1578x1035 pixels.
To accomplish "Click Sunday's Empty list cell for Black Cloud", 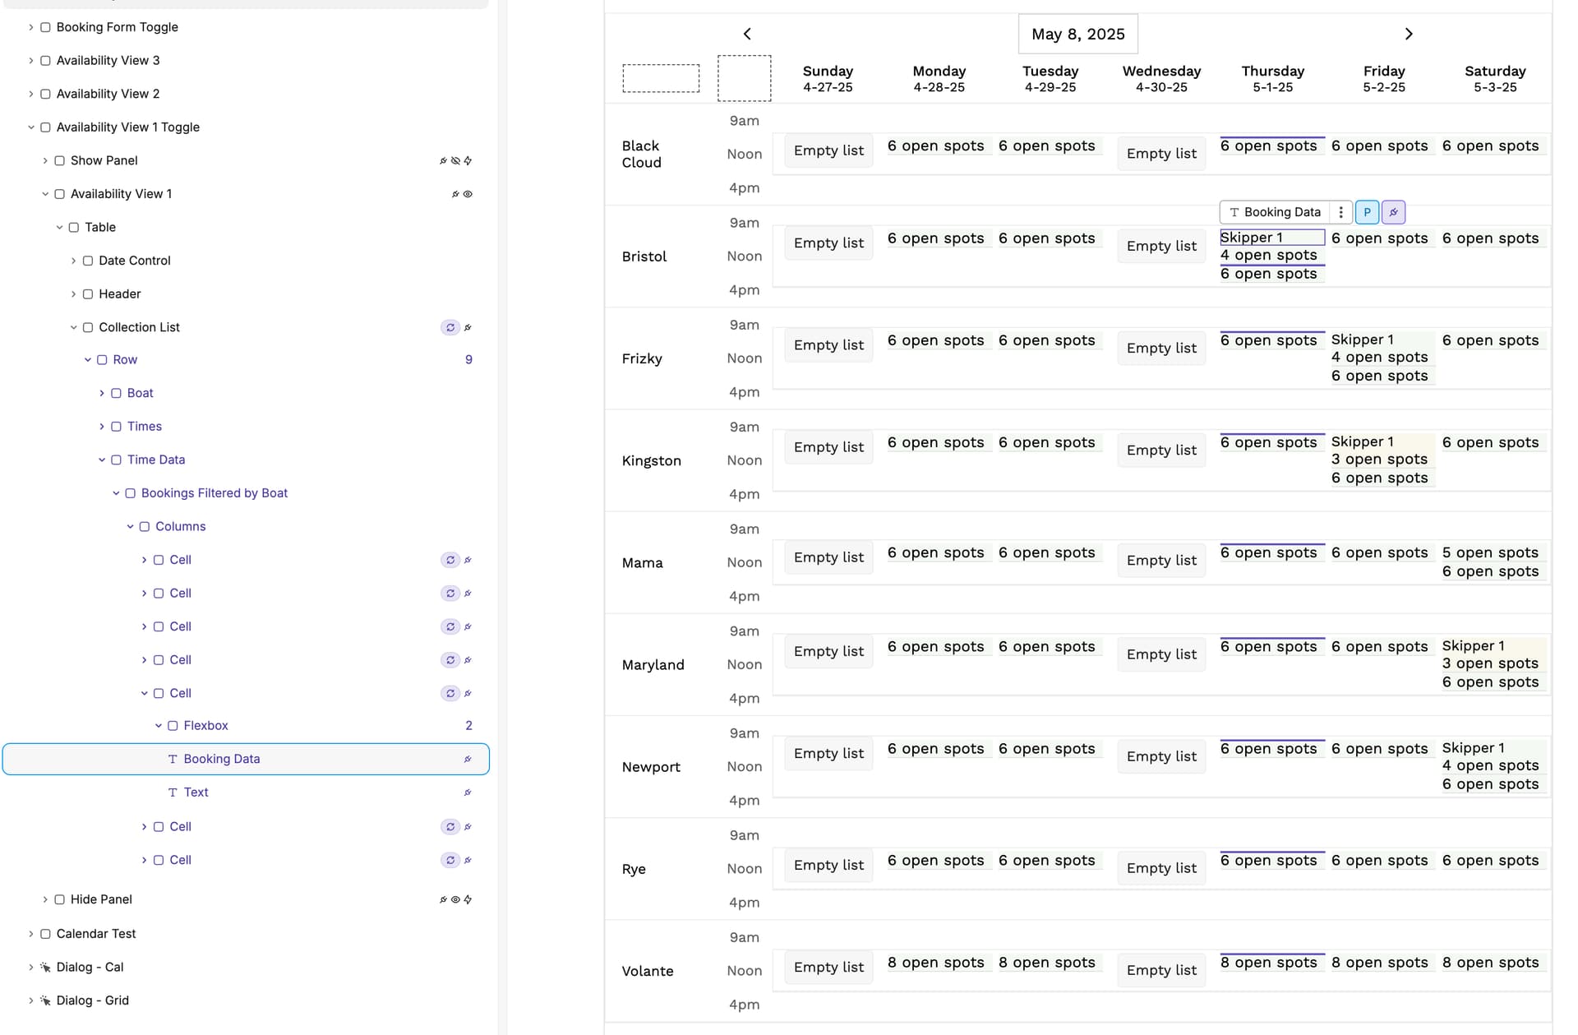I will click(x=828, y=150).
